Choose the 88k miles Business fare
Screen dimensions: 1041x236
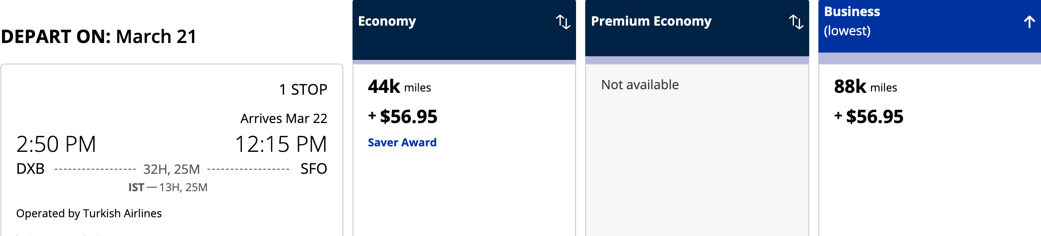click(x=865, y=87)
